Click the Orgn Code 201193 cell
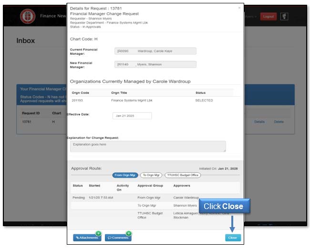Viewport: 310px width, 249px height. (77, 100)
